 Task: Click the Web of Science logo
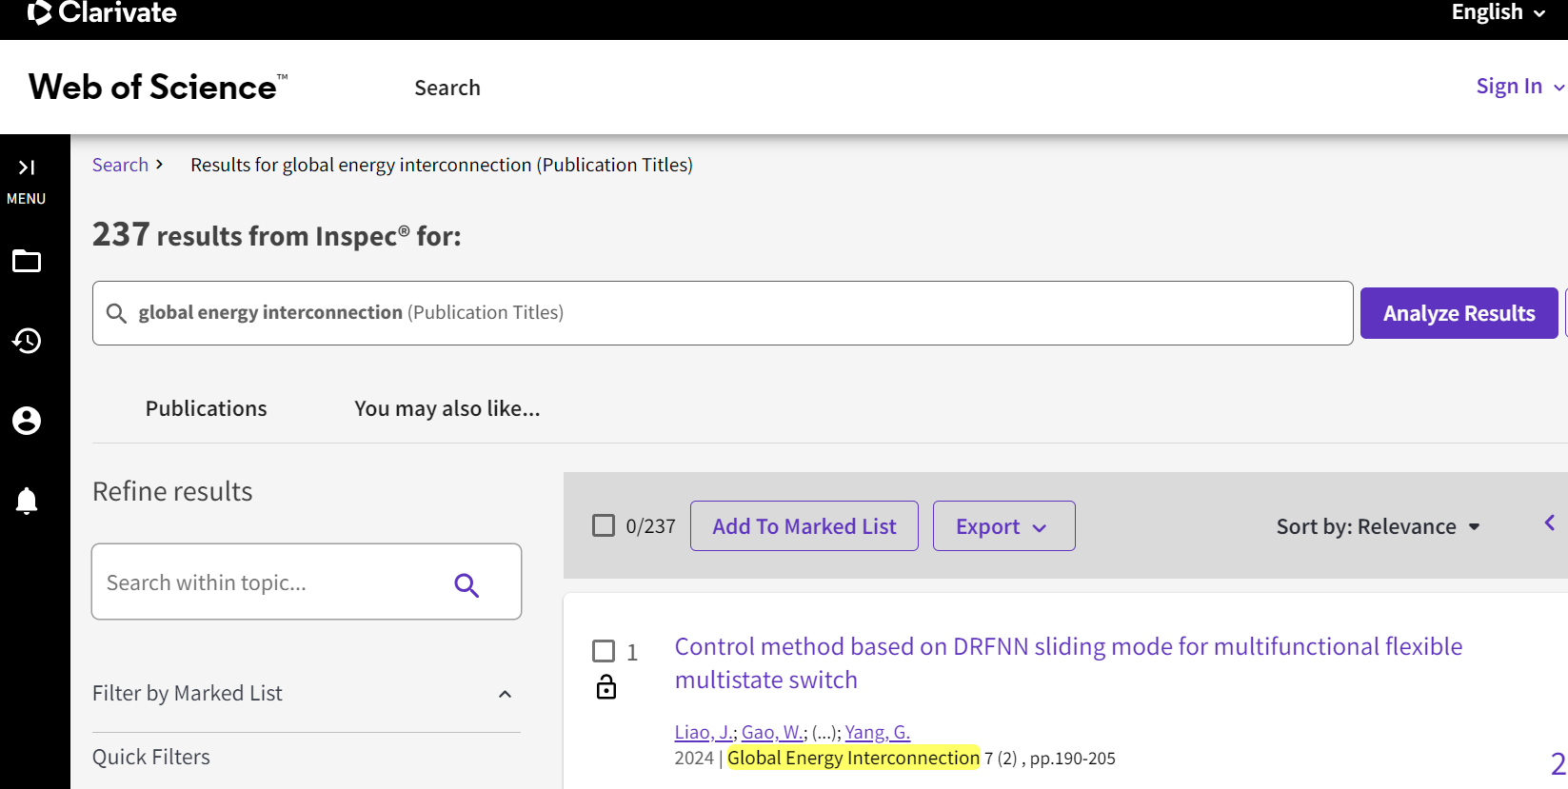tap(158, 88)
